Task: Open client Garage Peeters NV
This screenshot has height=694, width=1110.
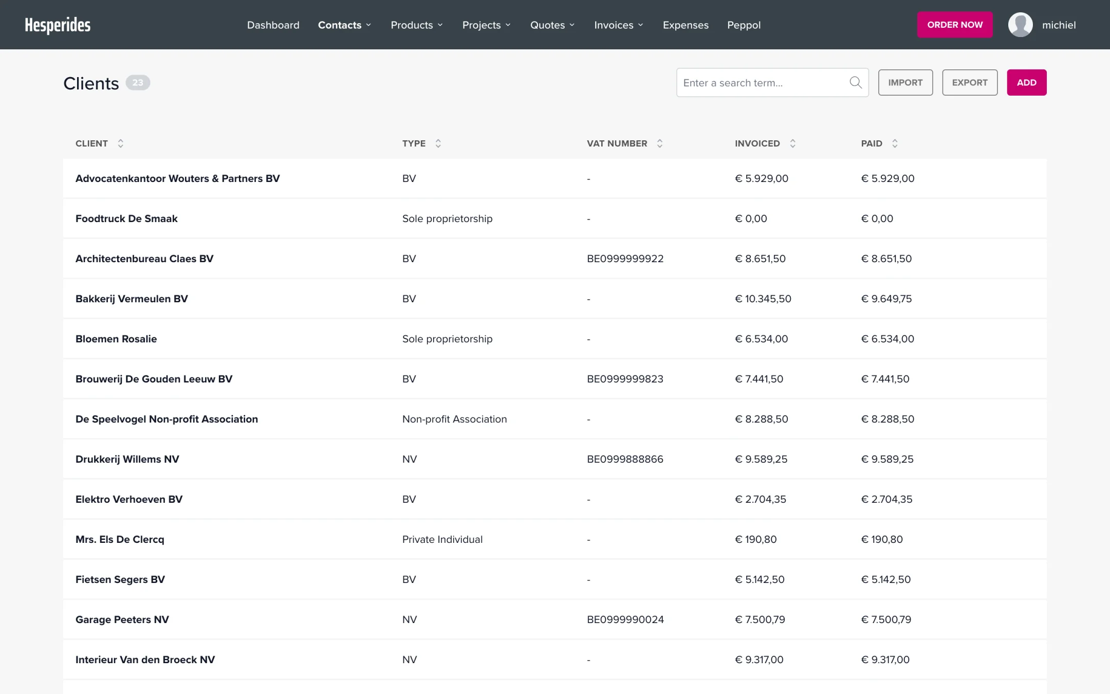Action: [122, 619]
